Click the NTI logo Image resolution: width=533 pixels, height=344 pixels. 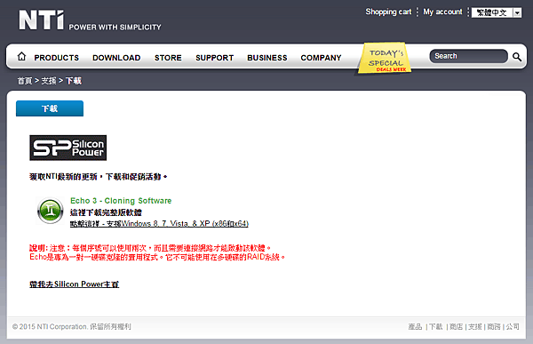point(41,20)
